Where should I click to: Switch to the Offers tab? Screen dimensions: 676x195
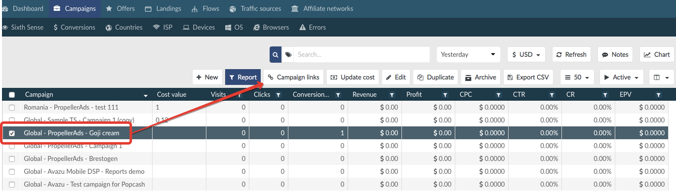pyautogui.click(x=120, y=8)
